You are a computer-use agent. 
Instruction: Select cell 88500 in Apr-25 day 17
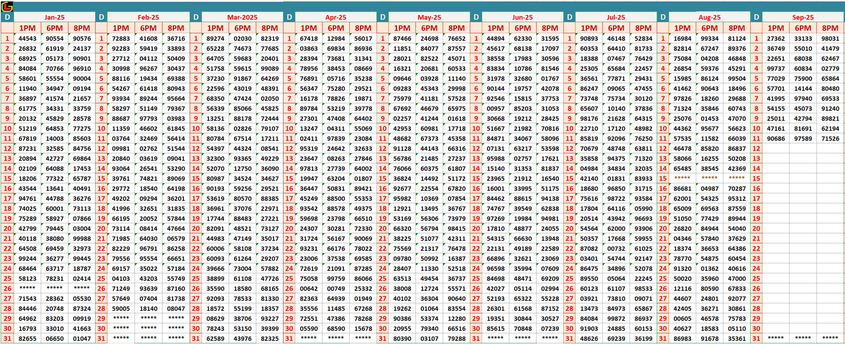coord(336,199)
